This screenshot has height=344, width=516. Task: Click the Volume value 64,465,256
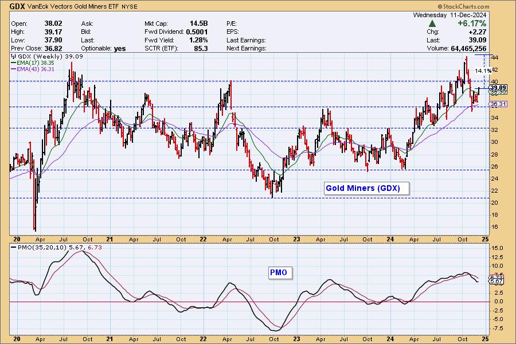coord(468,48)
